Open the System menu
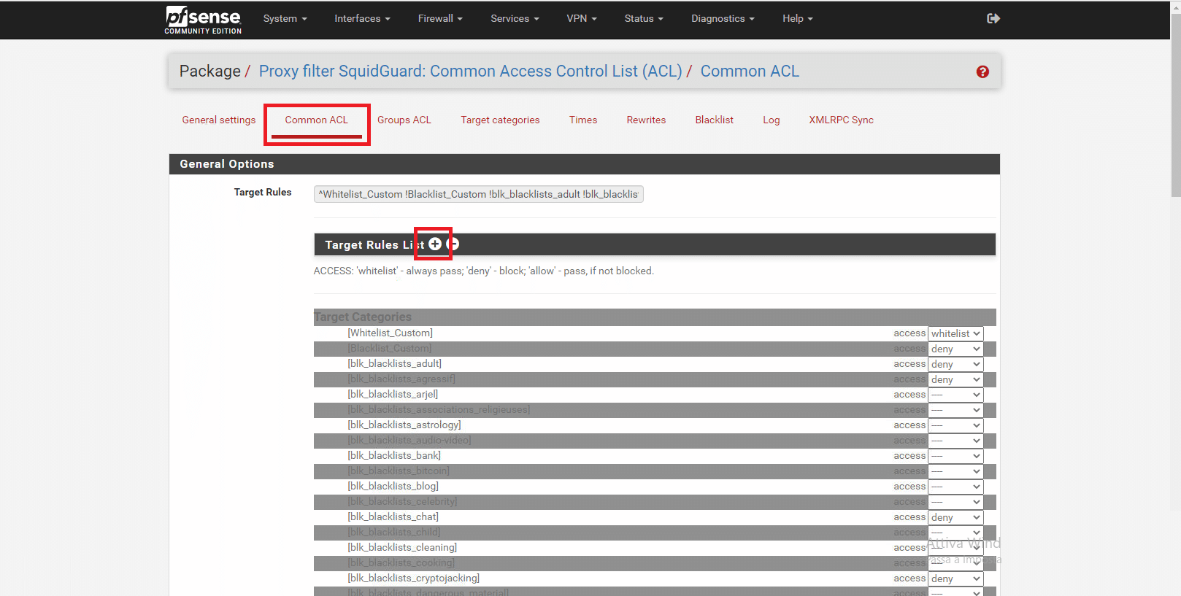1181x596 pixels. pos(285,18)
